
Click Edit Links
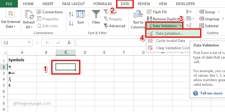(48, 26)
